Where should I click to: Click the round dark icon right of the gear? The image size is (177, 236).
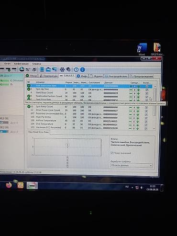coord(68,69)
